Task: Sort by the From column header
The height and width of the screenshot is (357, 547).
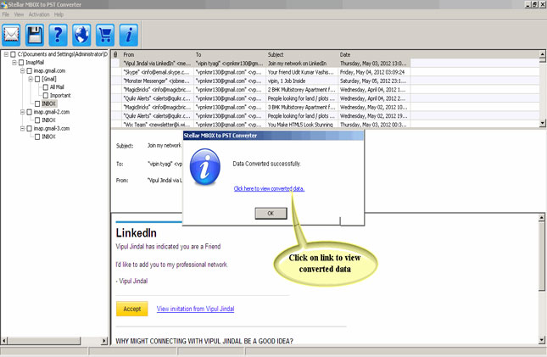Action: coord(157,54)
